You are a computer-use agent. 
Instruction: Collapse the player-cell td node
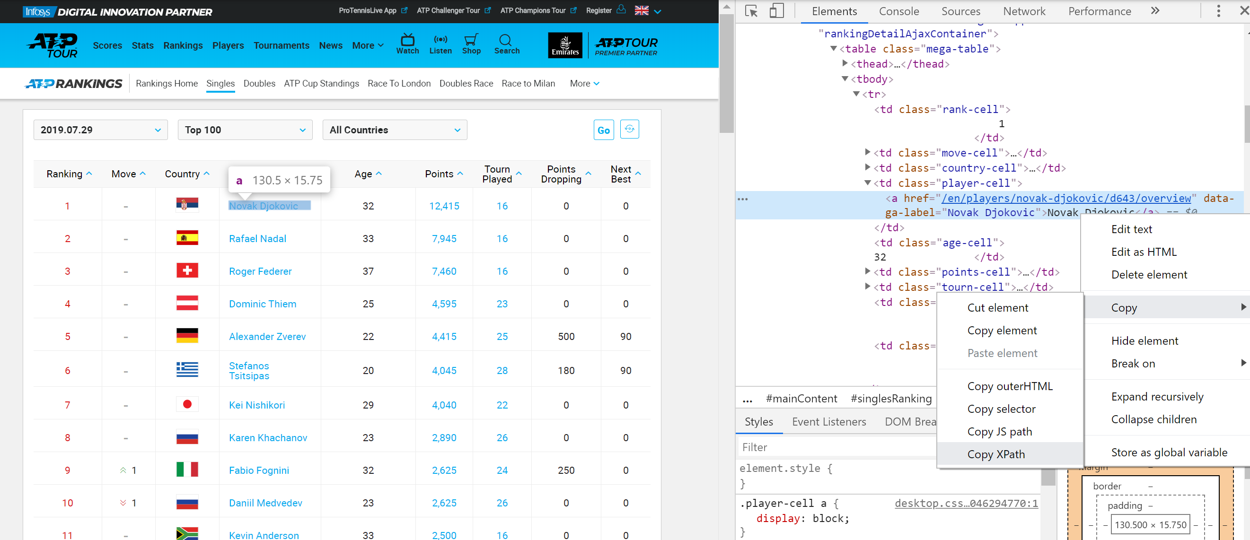pos(867,183)
